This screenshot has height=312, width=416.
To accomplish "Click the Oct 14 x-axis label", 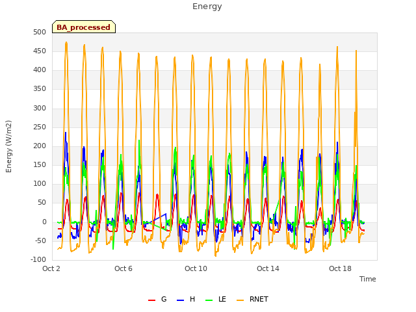I will pyautogui.click(x=268, y=268).
